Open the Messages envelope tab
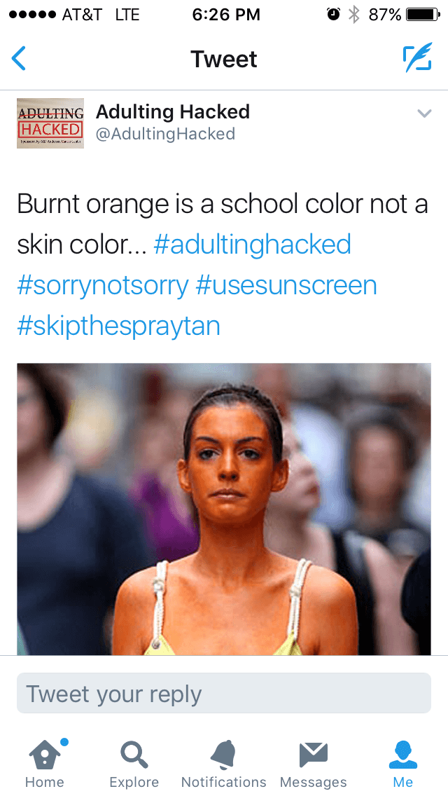The width and height of the screenshot is (448, 796). coord(313,764)
